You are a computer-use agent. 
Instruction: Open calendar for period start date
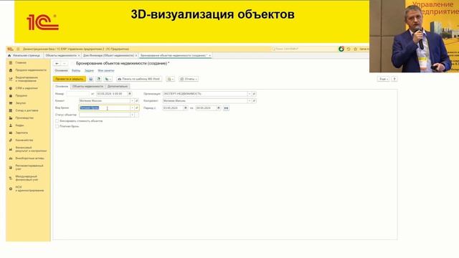[185, 108]
